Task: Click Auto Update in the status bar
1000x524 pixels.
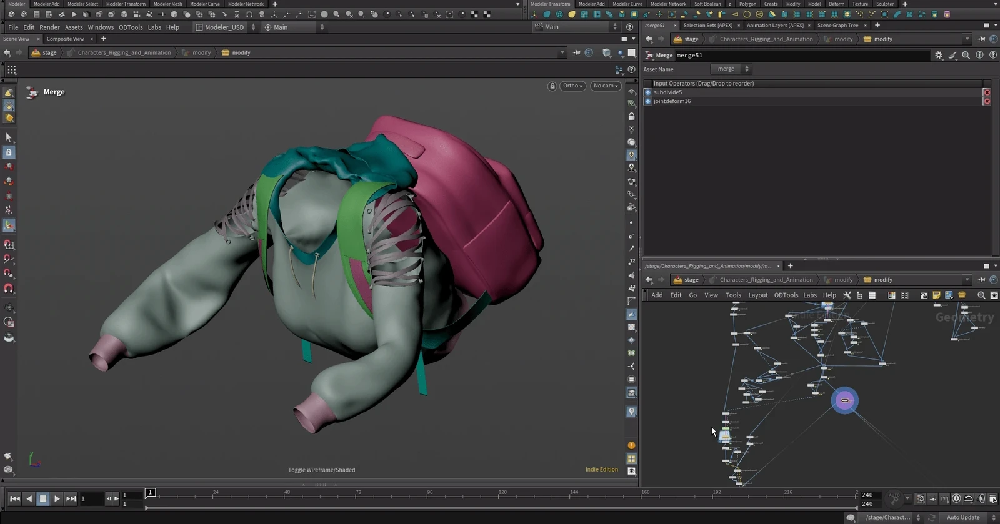Action: [963, 518]
